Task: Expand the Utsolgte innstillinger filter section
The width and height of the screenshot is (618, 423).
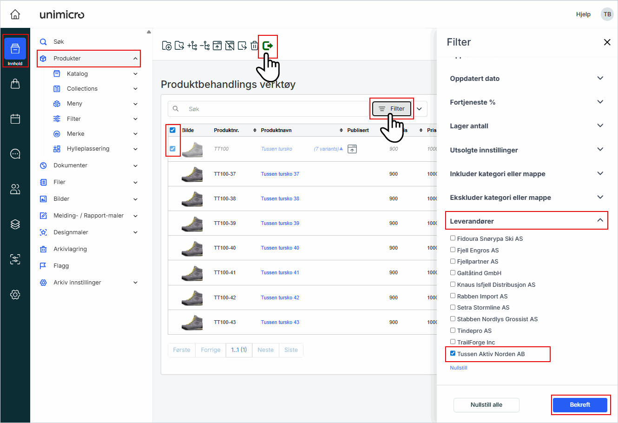Action: tap(527, 150)
